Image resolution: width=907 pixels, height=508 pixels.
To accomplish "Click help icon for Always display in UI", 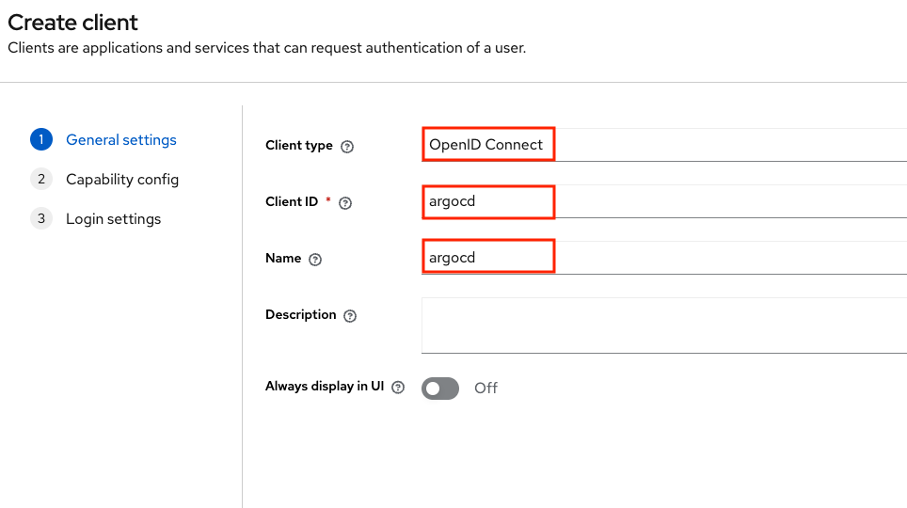I will coord(398,387).
